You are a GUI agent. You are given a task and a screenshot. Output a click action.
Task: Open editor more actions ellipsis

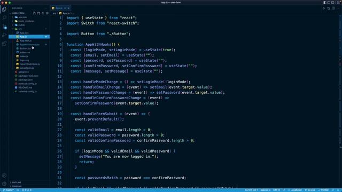[x=338, y=8]
